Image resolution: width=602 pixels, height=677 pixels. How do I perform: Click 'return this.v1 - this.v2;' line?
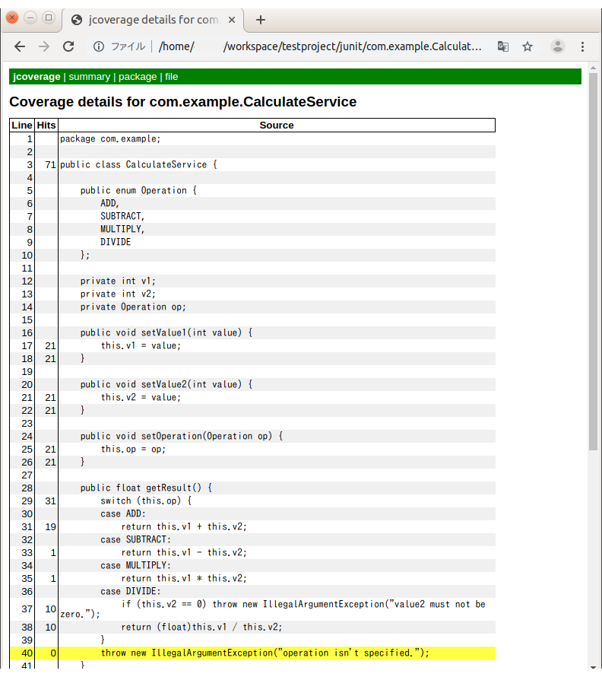184,553
